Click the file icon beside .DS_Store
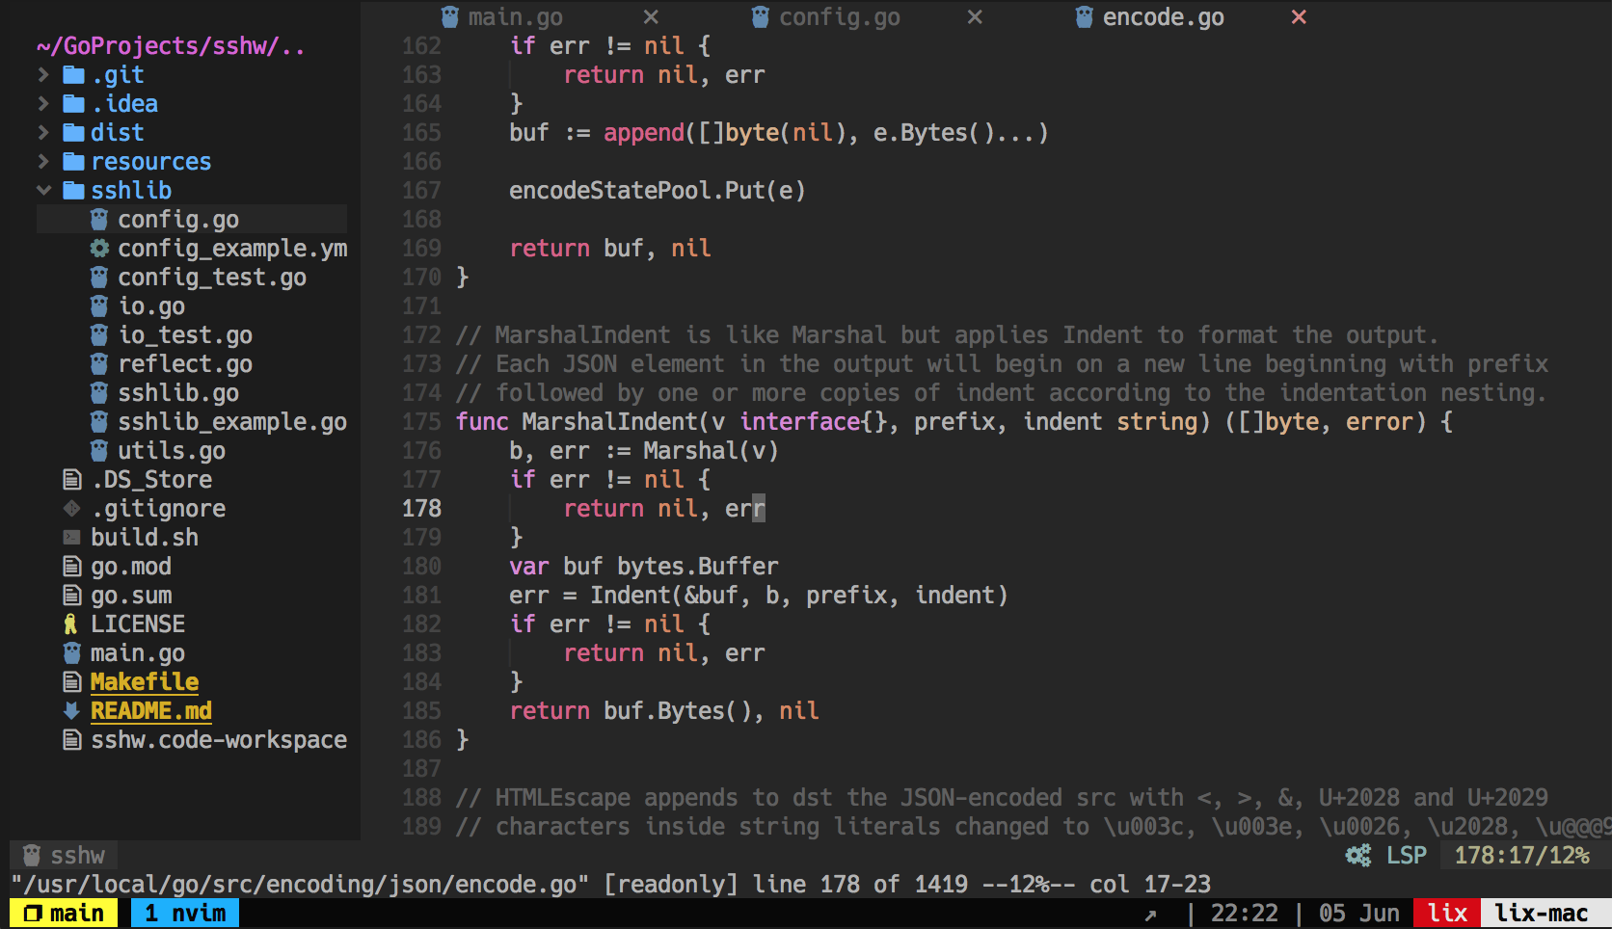This screenshot has width=1612, height=929. click(72, 480)
